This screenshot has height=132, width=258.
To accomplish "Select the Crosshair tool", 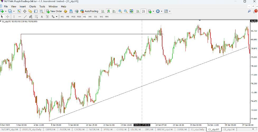I will pos(8,17).
